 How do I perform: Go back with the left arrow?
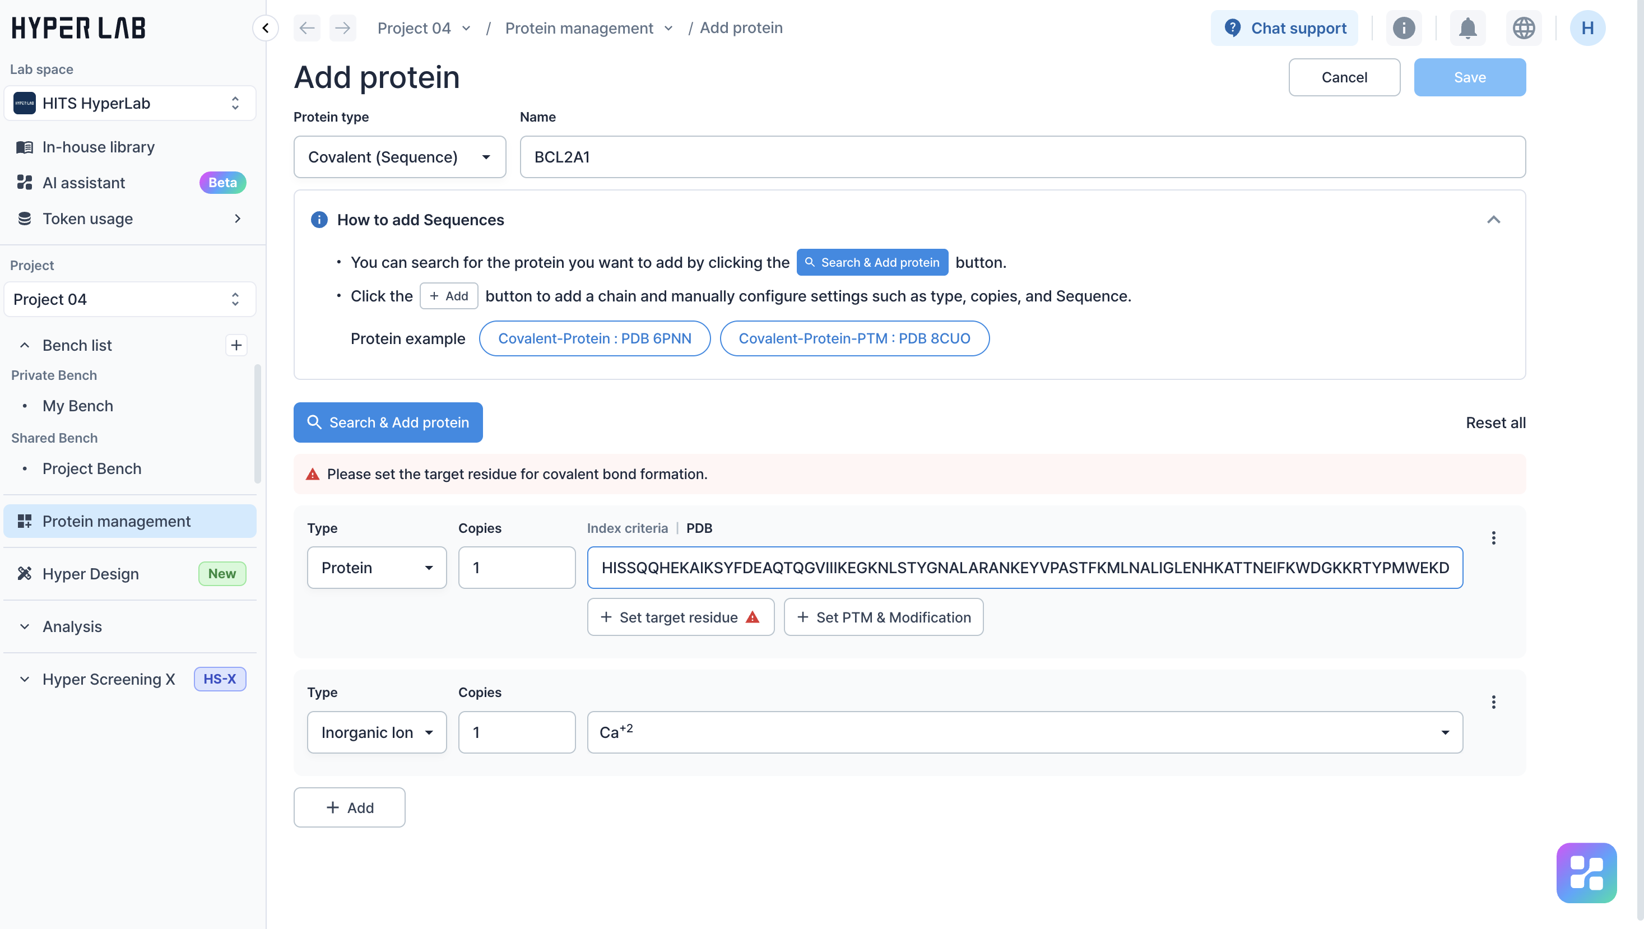(x=307, y=28)
